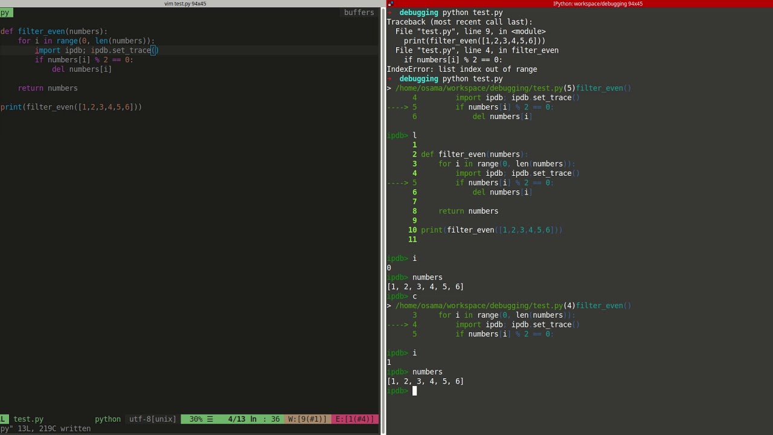Image resolution: width=773 pixels, height=435 pixels.
Task: Click 'del numbers[i]' line in vim
Action: (x=82, y=69)
